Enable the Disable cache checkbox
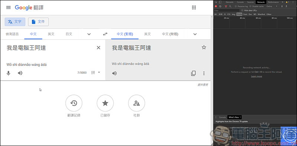297x146 pixels. tap(250, 6)
